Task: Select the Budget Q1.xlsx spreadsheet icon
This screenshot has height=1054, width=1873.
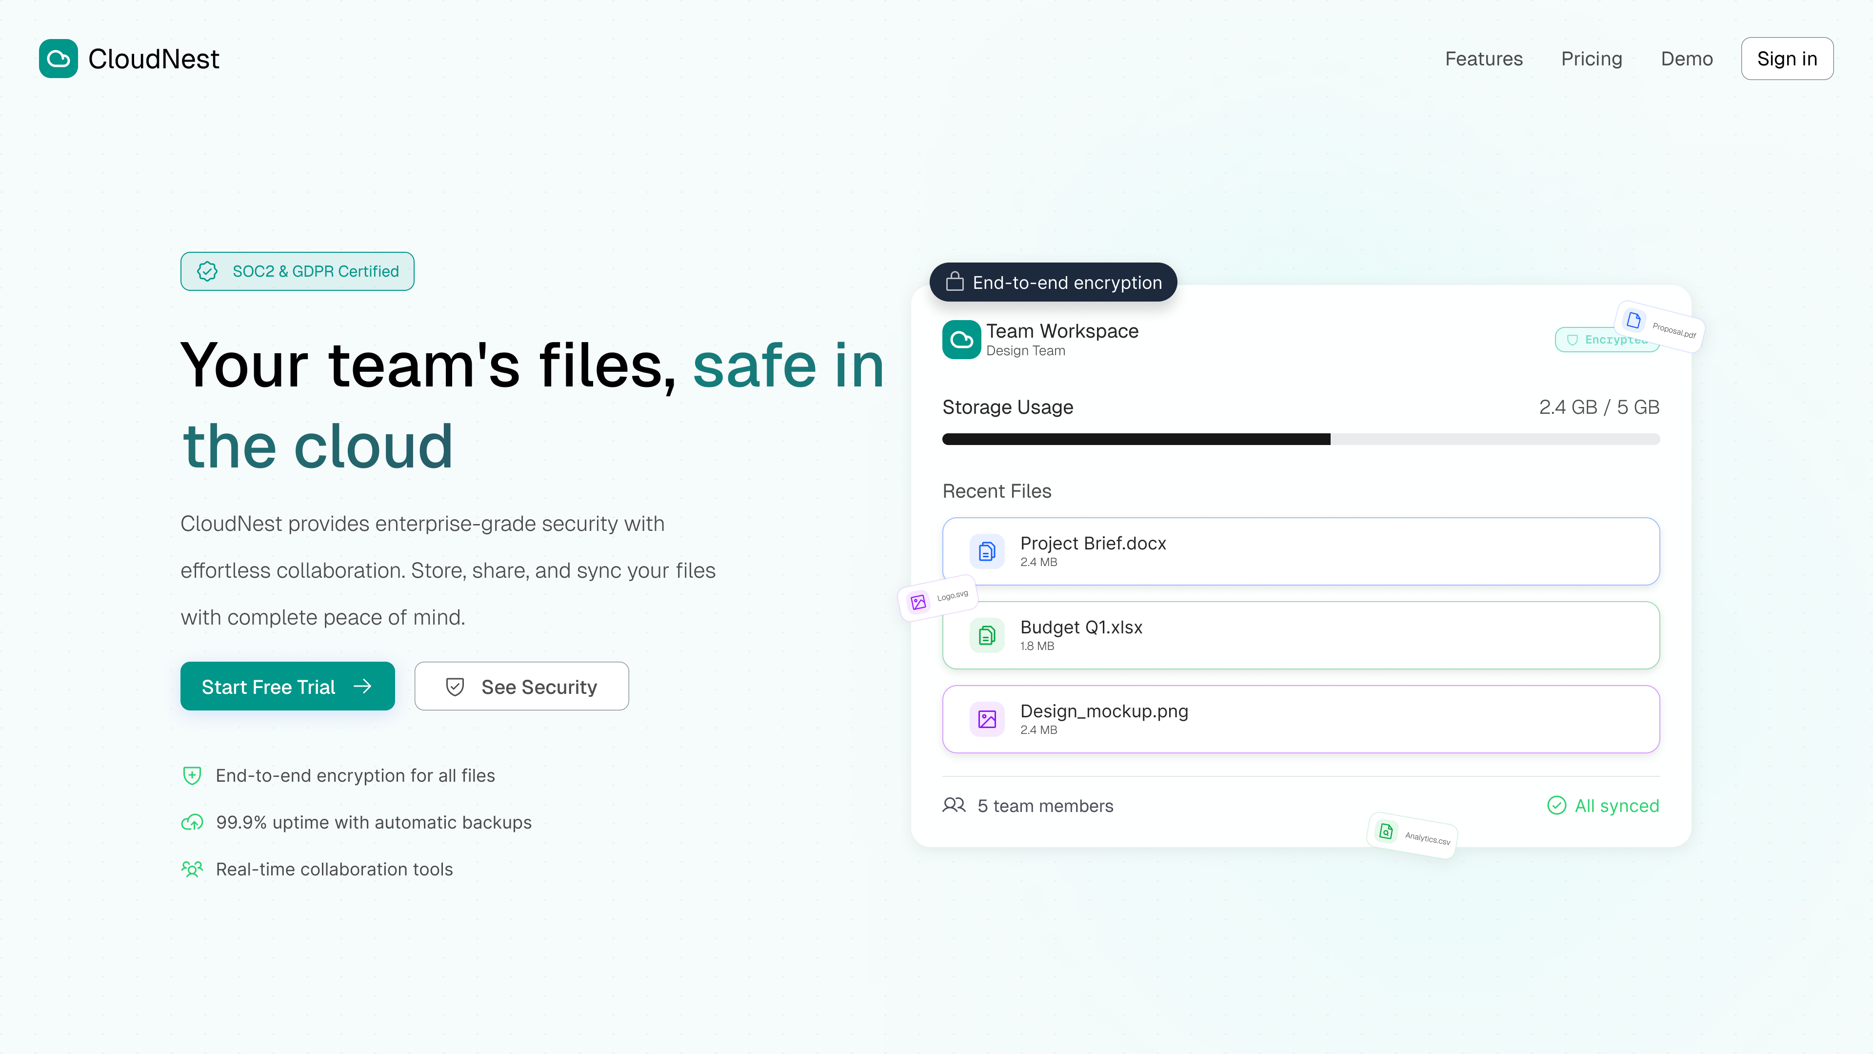Action: point(987,635)
